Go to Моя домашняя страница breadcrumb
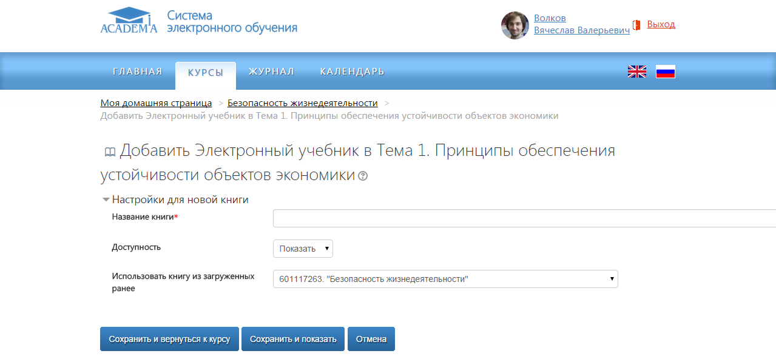The width and height of the screenshot is (776, 362). [x=156, y=103]
